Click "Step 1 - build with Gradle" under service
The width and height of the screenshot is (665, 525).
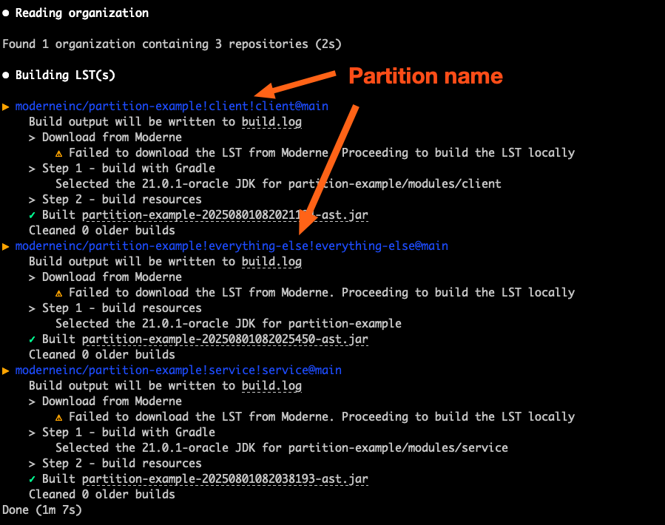[x=129, y=433]
